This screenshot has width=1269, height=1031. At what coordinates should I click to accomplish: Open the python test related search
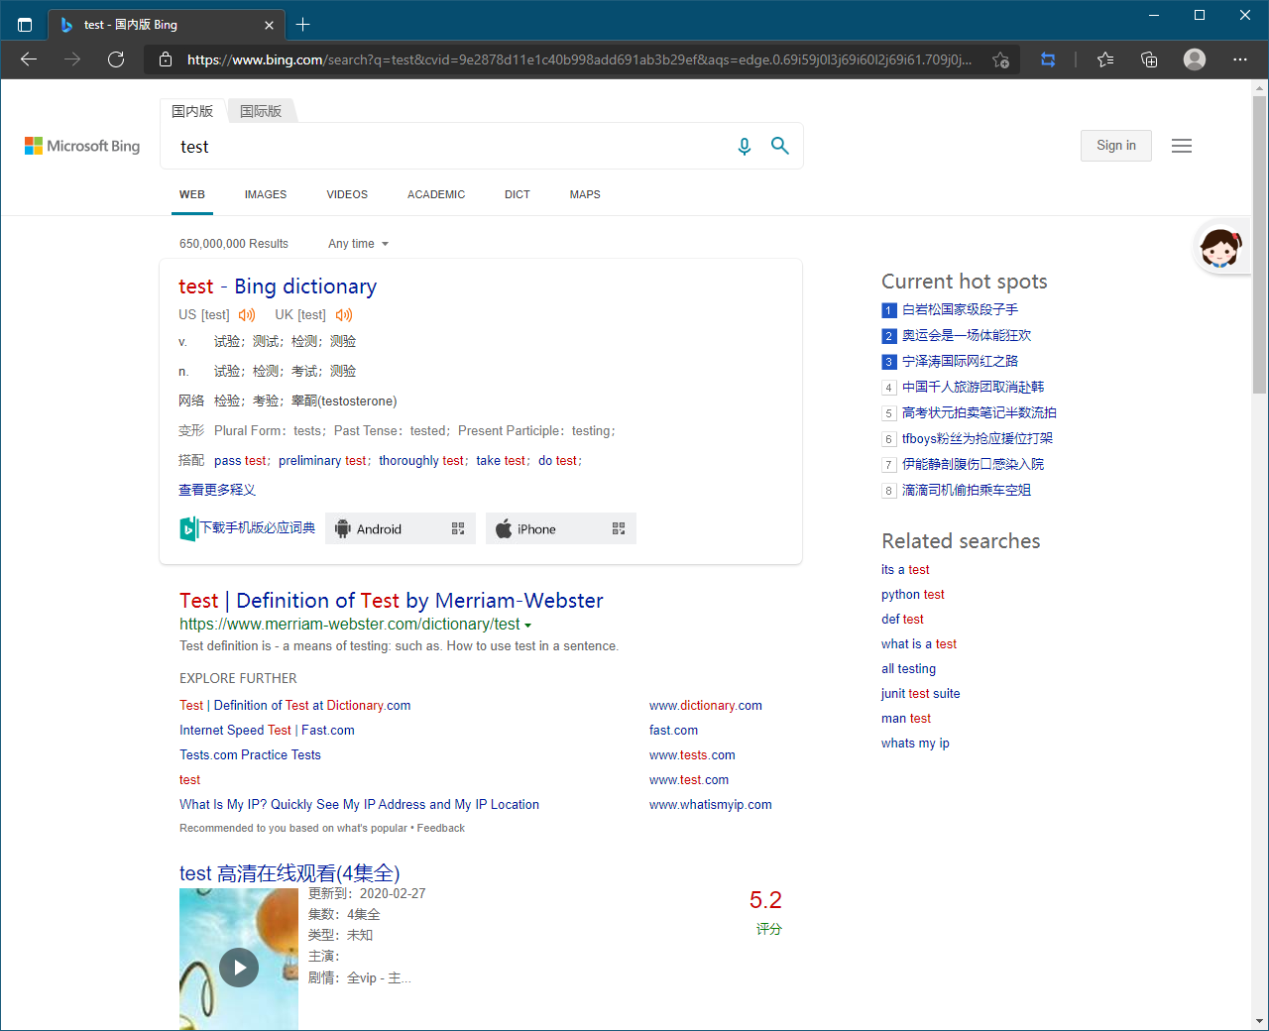(x=912, y=594)
